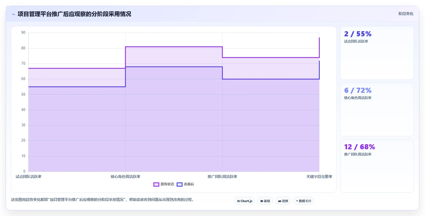Click the 试点团队活跃率 x-axis label
Image resolution: width=425 pixels, height=216 pixels.
click(29, 177)
